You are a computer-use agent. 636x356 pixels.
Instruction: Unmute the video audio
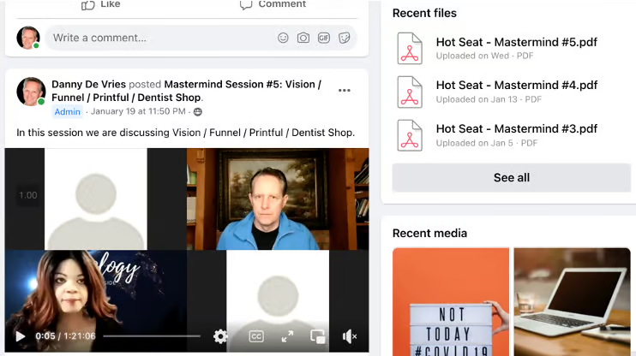[349, 336]
